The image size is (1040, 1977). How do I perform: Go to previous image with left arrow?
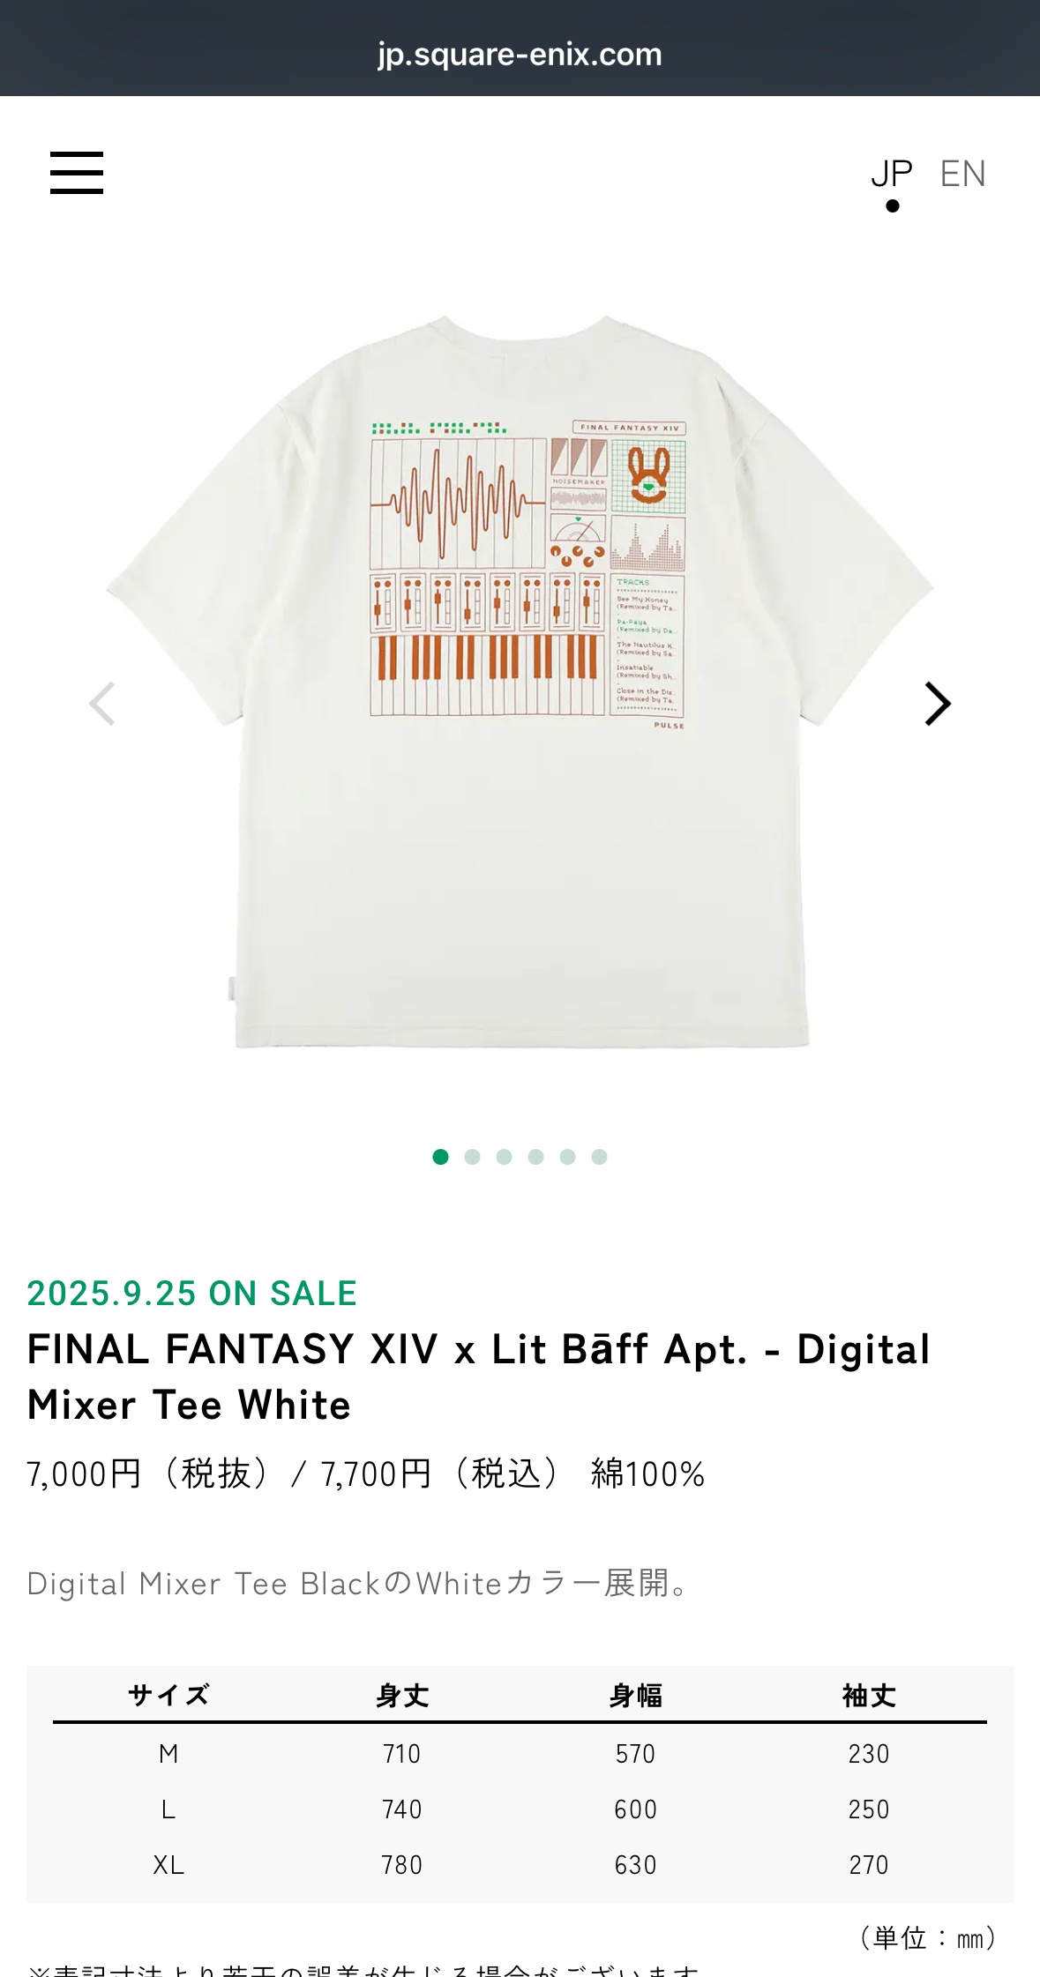pyautogui.click(x=102, y=704)
